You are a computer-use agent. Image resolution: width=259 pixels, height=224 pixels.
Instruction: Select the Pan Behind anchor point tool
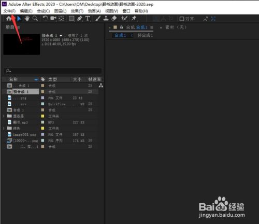[61, 18]
